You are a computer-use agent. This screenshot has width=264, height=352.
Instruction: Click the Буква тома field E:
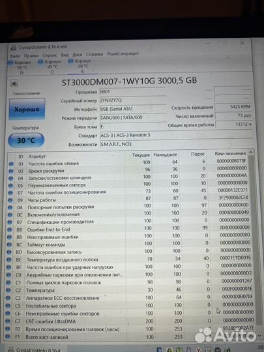point(133,126)
